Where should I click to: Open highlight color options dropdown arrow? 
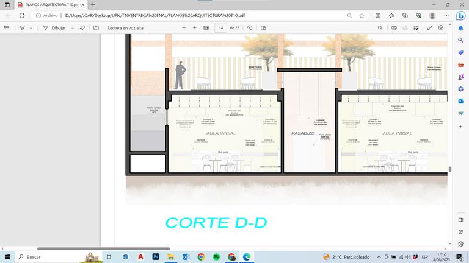pos(31,28)
